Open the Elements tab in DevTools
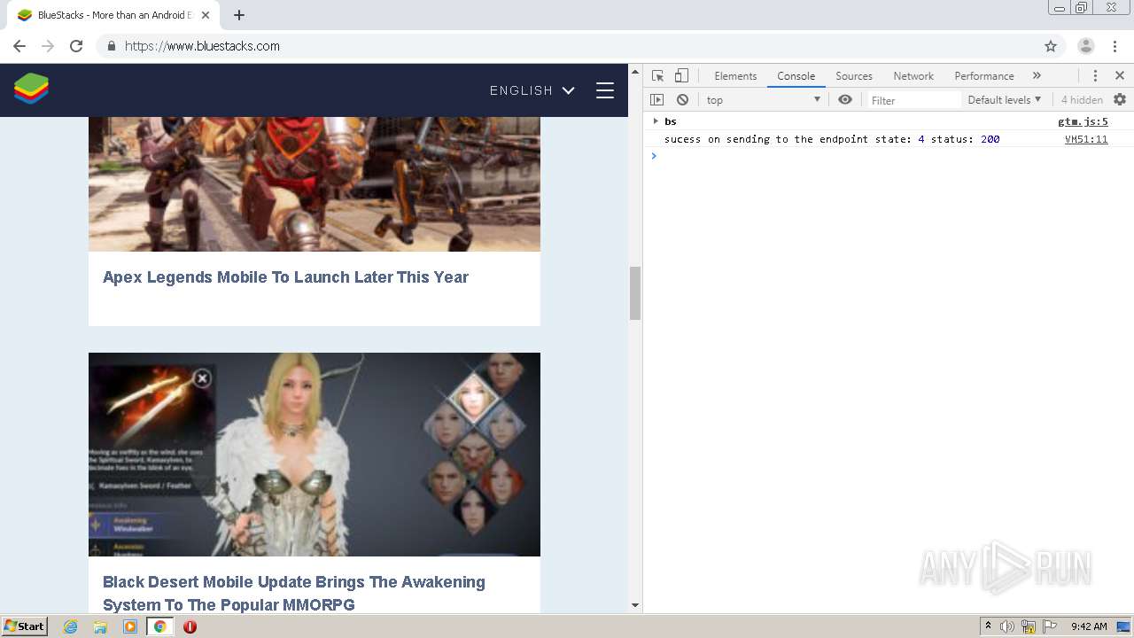The height and width of the screenshot is (638, 1134). point(735,76)
